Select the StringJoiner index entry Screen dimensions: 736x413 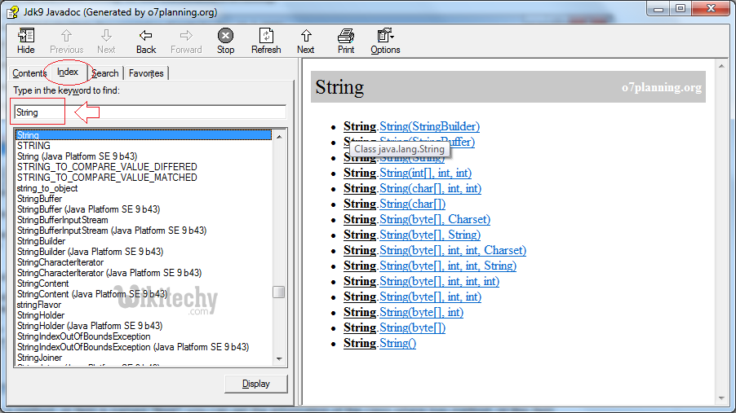[x=39, y=358]
